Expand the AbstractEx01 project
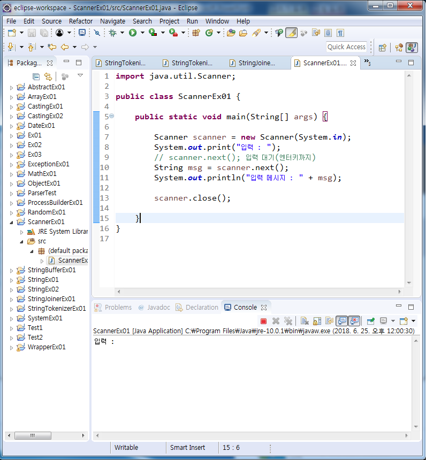 (11, 87)
